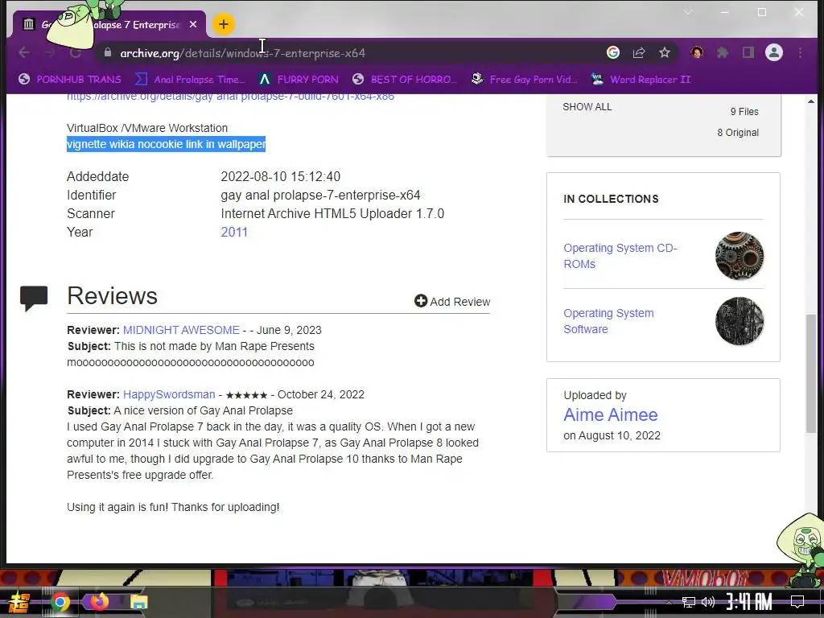Click Add Review
The height and width of the screenshot is (618, 824).
pos(452,301)
